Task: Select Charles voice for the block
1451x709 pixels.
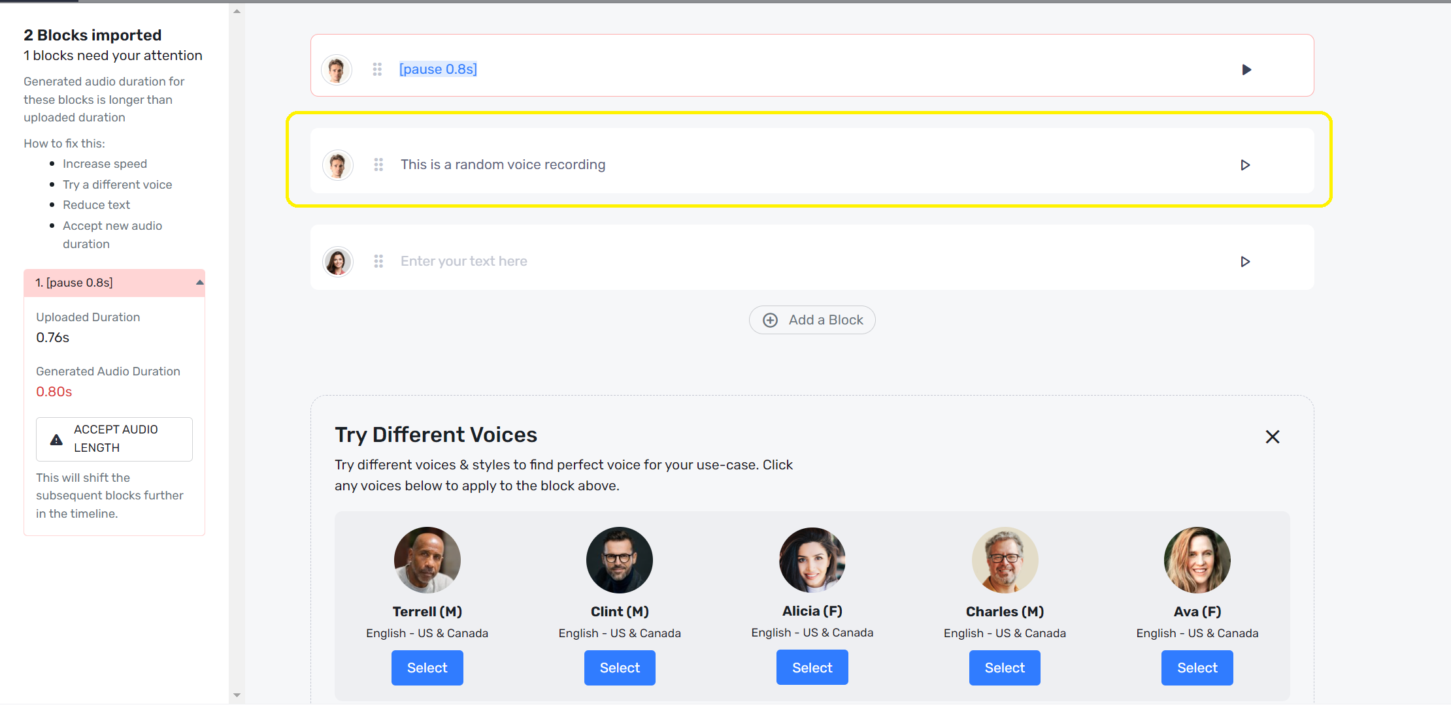Action: pyautogui.click(x=1004, y=667)
